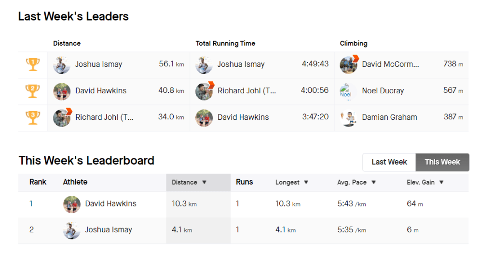This screenshot has width=493, height=267.
Task: Open Damian Graham's athlete profile
Action: coord(389,117)
